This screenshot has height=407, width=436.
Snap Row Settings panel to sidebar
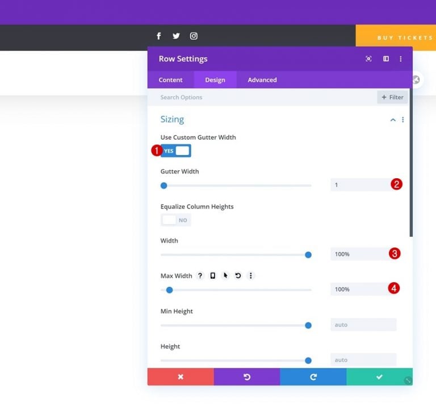tap(386, 58)
